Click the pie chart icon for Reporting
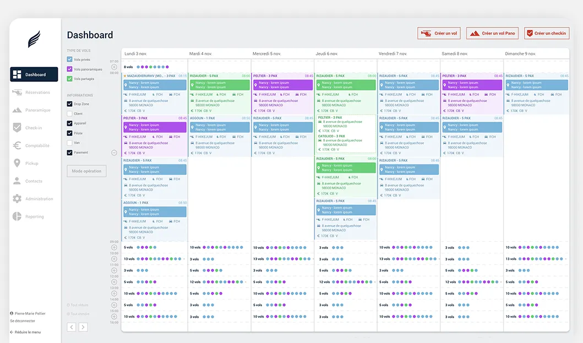The image size is (583, 343). [17, 217]
